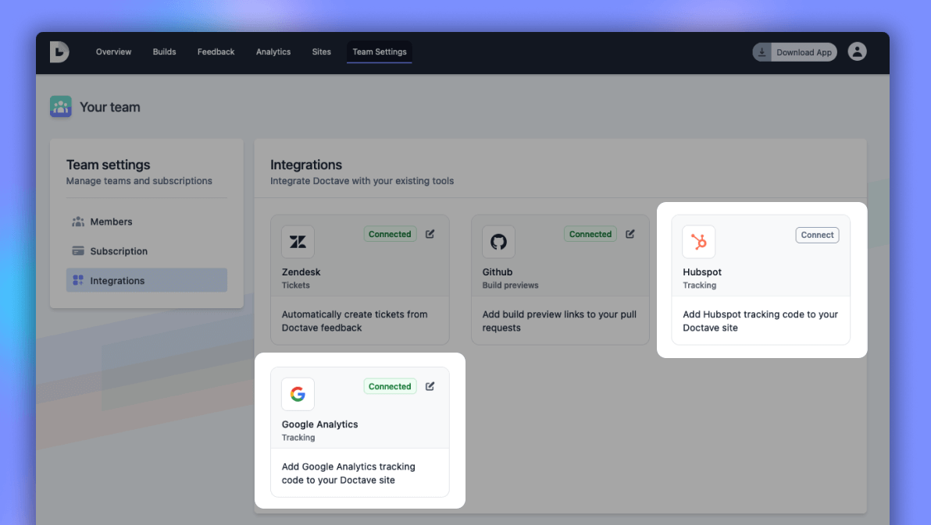Viewport: 931px width, 525px height.
Task: Click the Doctave logo in the navbar
Action: (x=59, y=52)
